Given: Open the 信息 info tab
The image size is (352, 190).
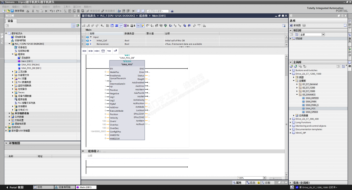Looking at the screenshot, I should pos(251,183).
